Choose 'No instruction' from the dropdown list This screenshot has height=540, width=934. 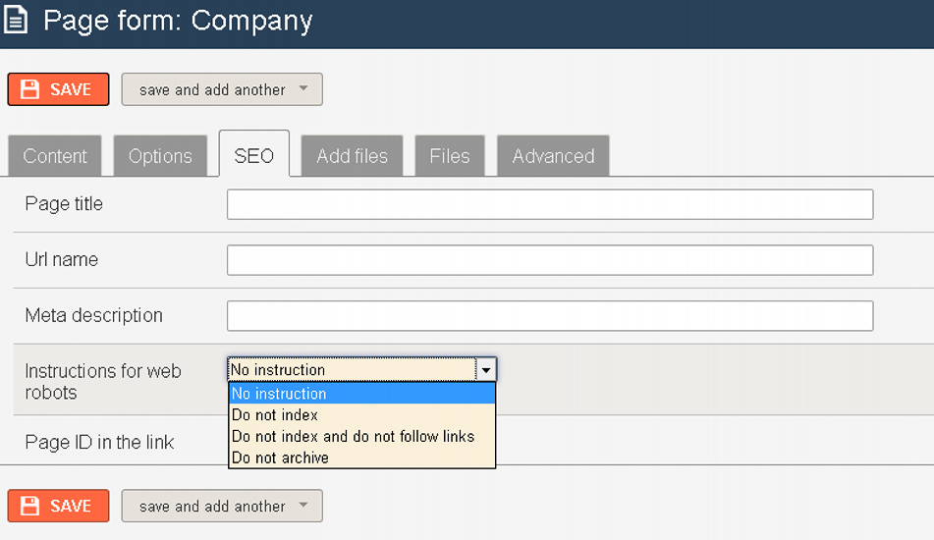click(362, 394)
